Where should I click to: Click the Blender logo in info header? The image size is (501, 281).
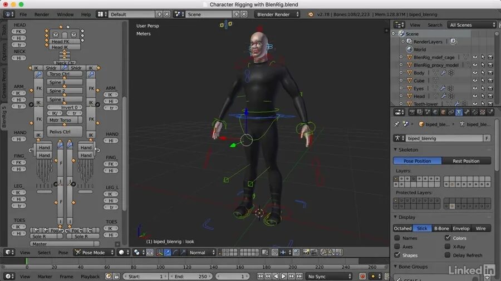310,14
